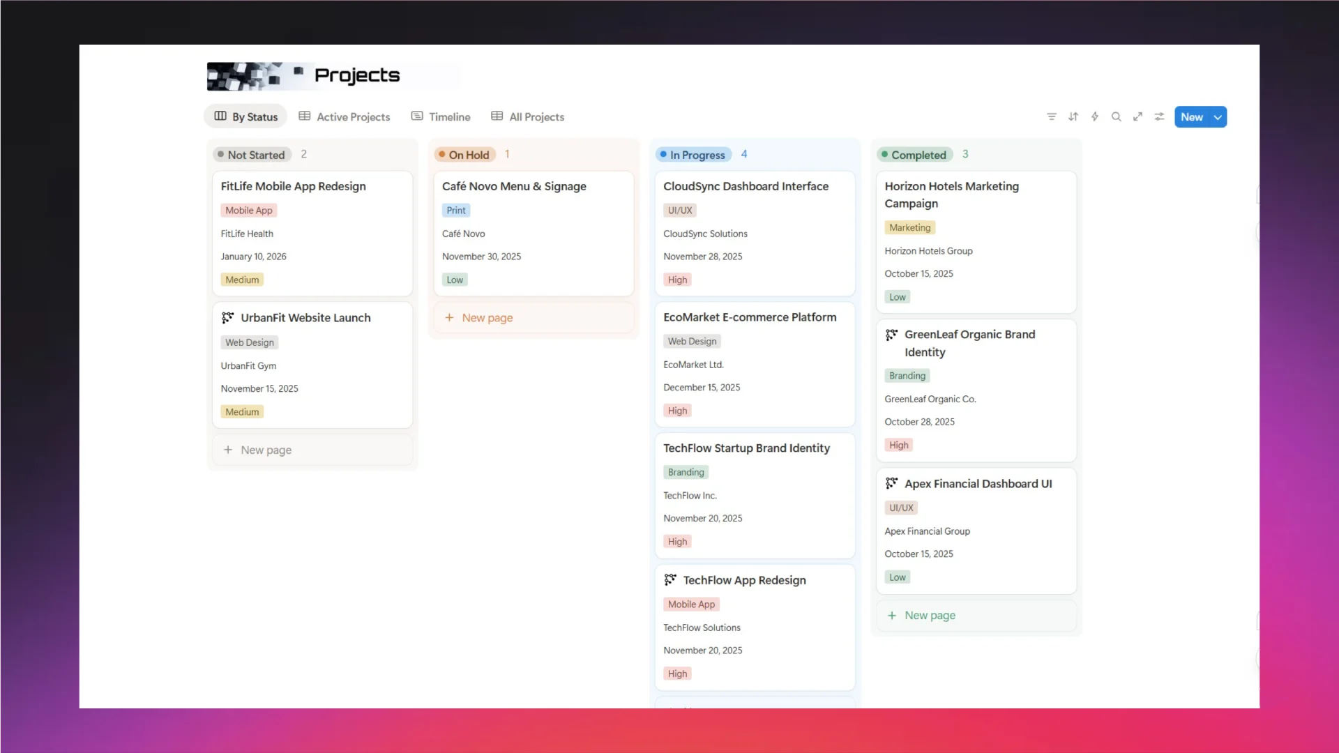Click 'CloudSync Solutions' client name

click(x=705, y=234)
